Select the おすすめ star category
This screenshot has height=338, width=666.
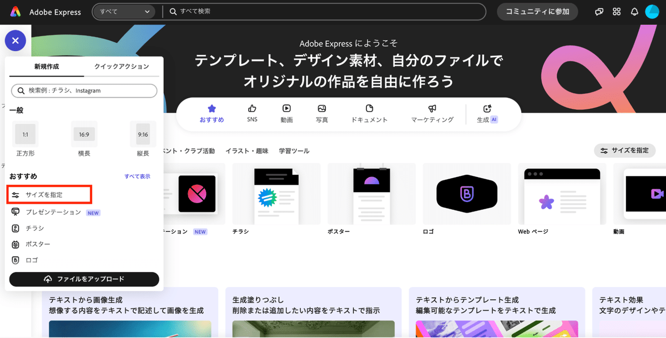tap(211, 113)
